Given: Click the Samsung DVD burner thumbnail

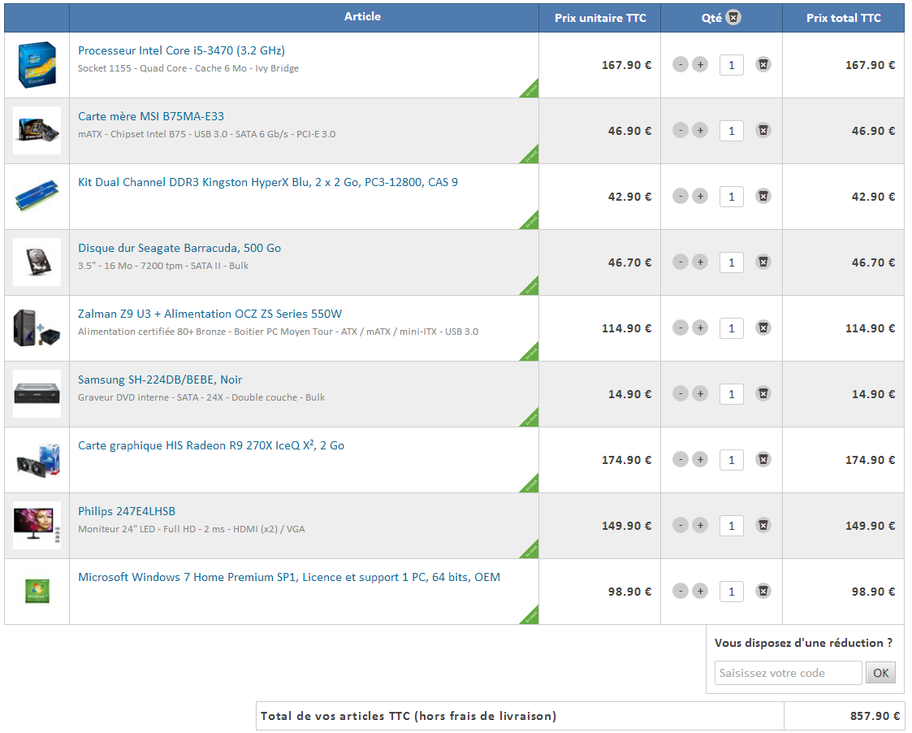Looking at the screenshot, I should (37, 393).
